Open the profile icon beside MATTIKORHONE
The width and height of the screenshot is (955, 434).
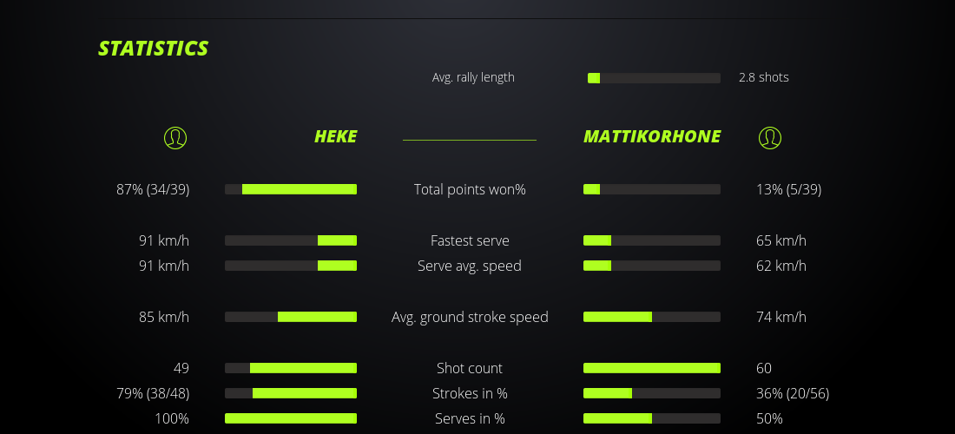770,137
